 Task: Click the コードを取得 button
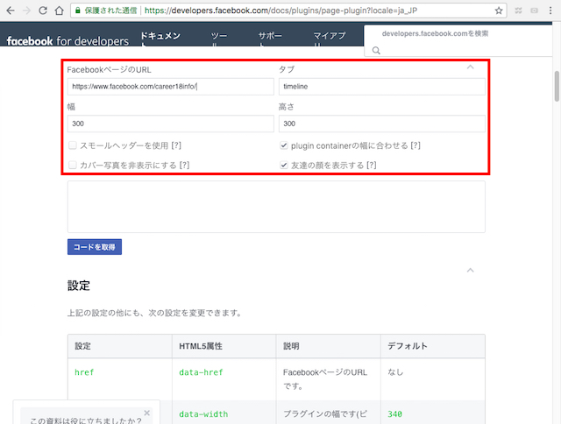[95, 247]
